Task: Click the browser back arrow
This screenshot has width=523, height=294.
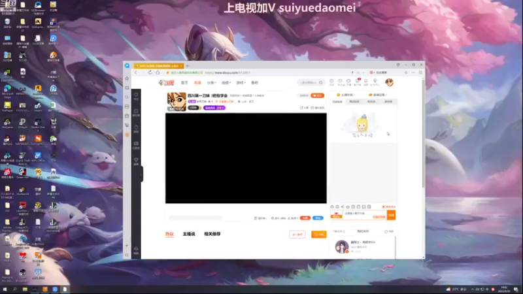Action: pyautogui.click(x=136, y=73)
